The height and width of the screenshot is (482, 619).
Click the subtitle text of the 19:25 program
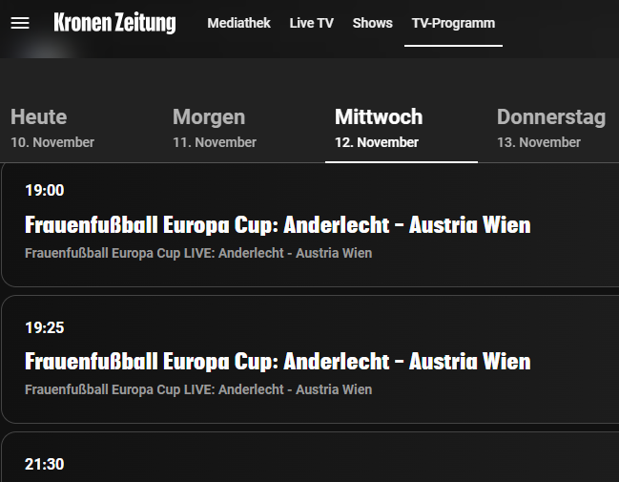[198, 389]
